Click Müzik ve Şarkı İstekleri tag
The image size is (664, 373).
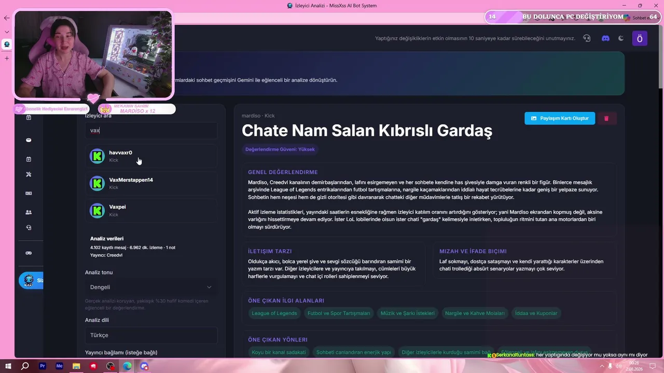click(x=408, y=313)
